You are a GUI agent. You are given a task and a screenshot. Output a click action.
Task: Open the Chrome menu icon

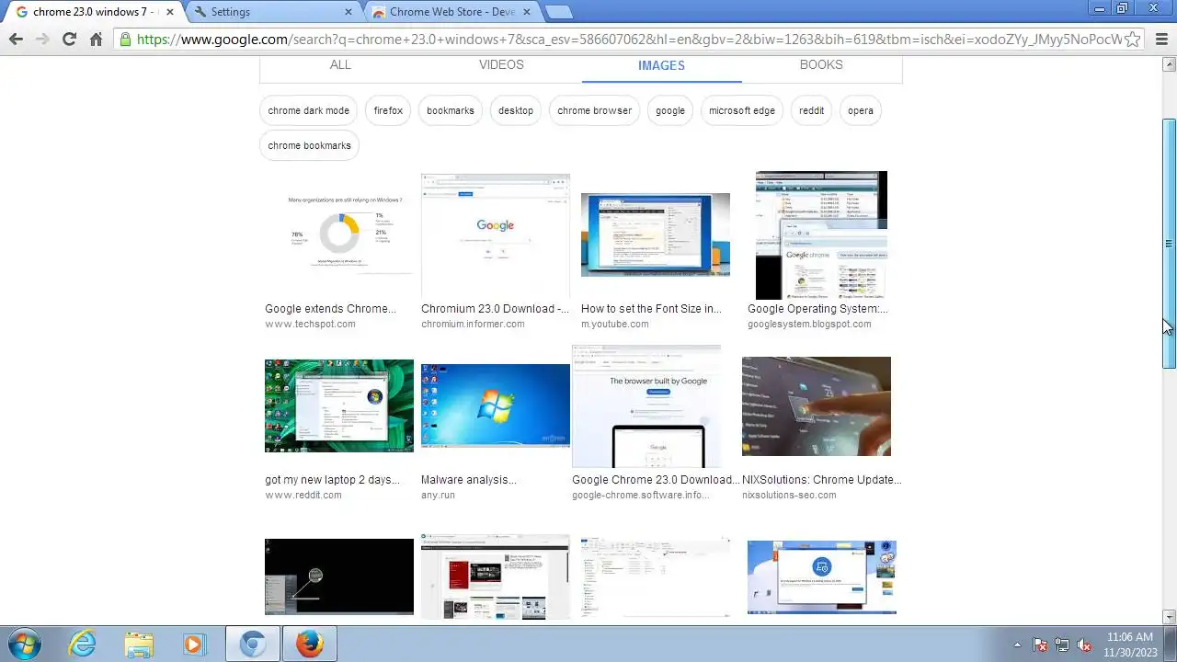1160,40
